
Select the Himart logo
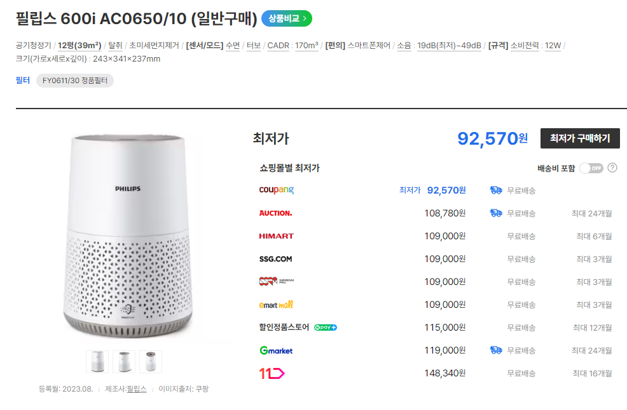[276, 235]
